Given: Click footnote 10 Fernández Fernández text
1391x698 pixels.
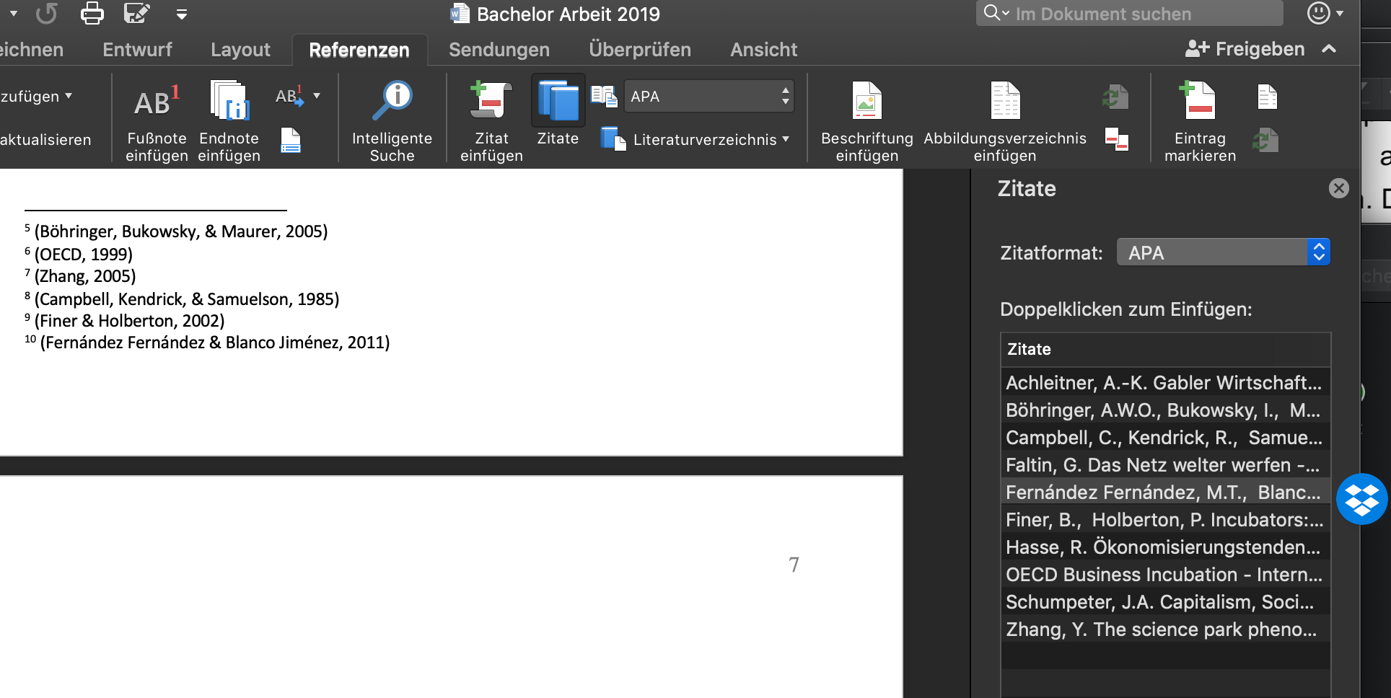Looking at the screenshot, I should [215, 343].
